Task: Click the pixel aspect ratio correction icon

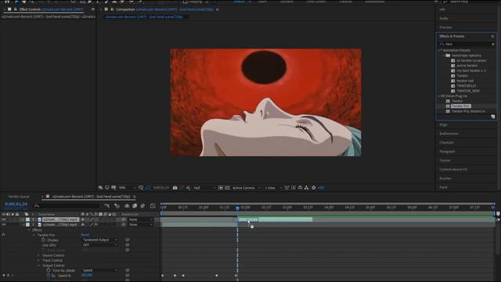Action: 287,188
